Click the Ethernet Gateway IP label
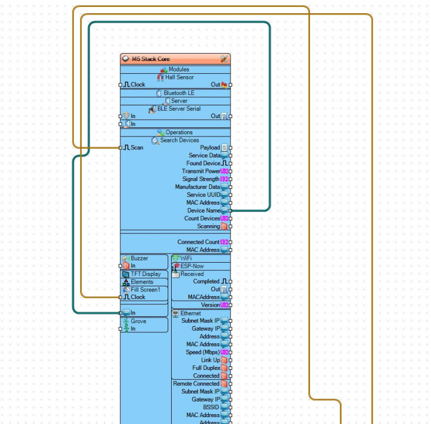 [x=206, y=328]
